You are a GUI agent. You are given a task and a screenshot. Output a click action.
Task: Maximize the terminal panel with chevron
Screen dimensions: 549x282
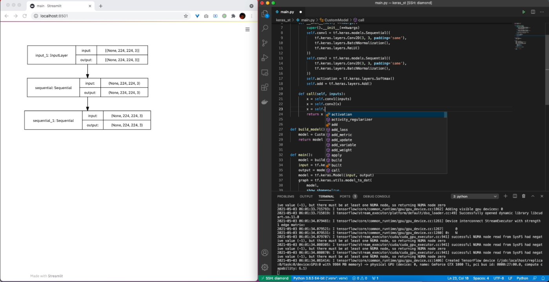pos(533,196)
